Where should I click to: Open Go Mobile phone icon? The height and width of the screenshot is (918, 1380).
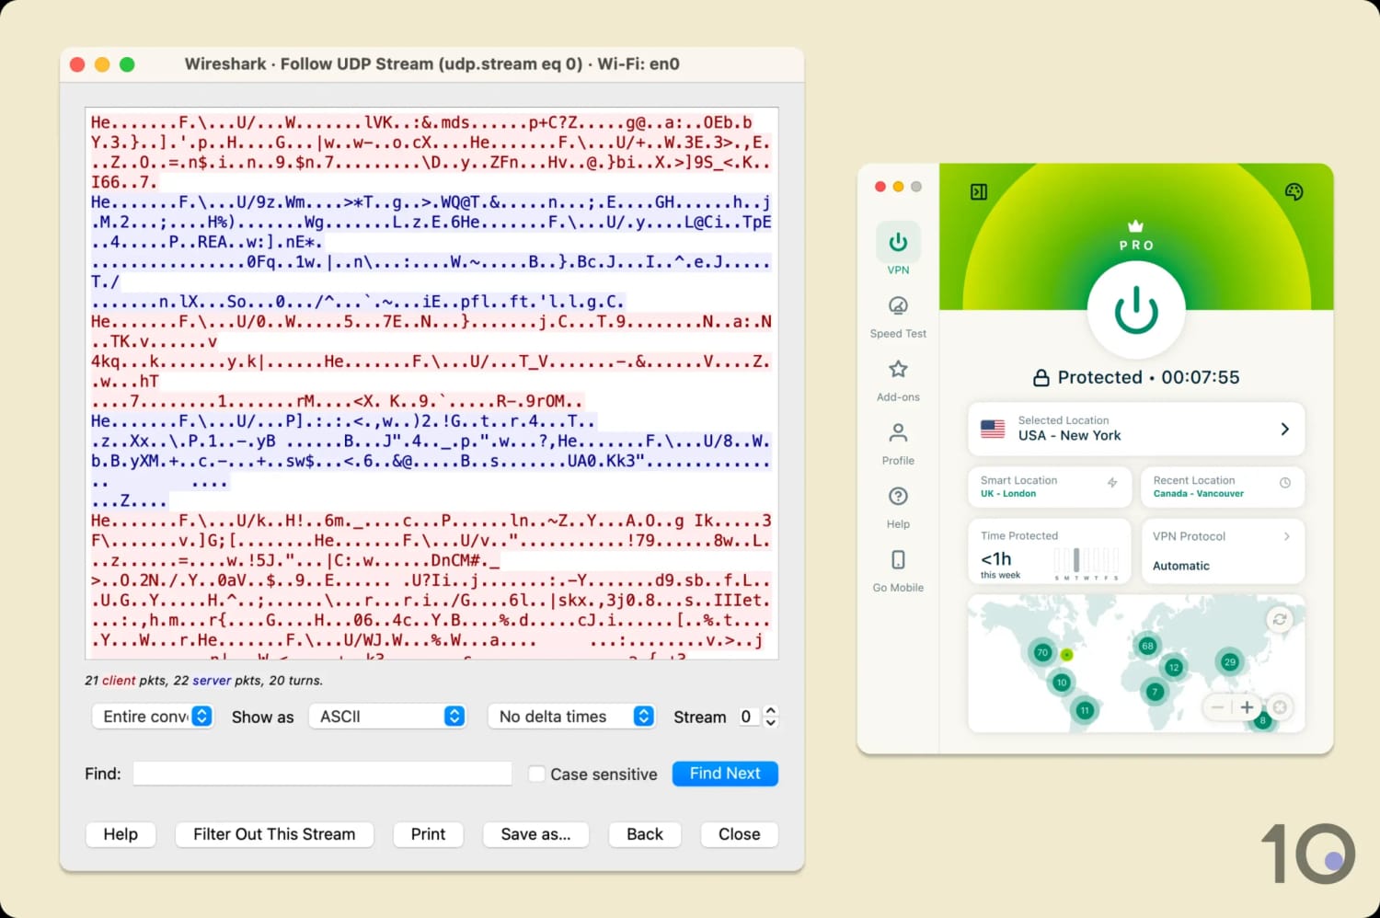[x=898, y=560]
